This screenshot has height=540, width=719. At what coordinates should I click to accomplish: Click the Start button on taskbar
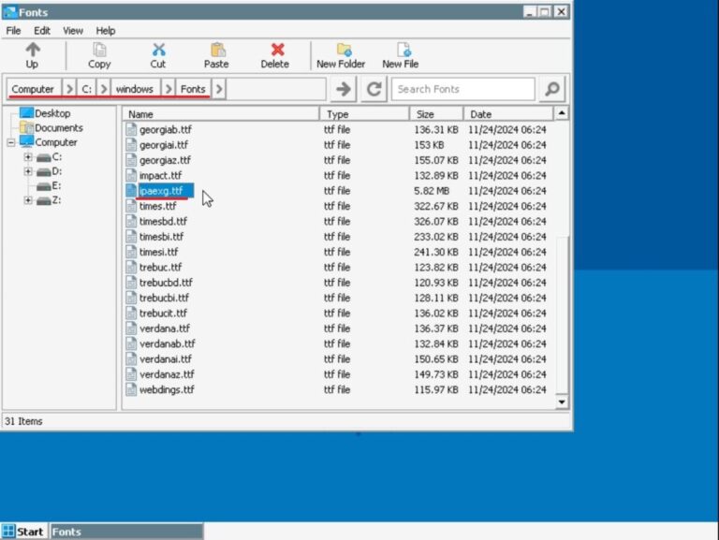coord(23,532)
